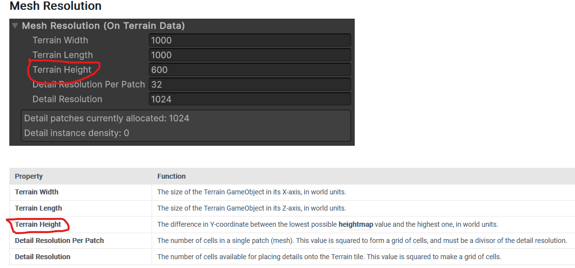Select the Terrain Width property cell in the table

point(36,192)
